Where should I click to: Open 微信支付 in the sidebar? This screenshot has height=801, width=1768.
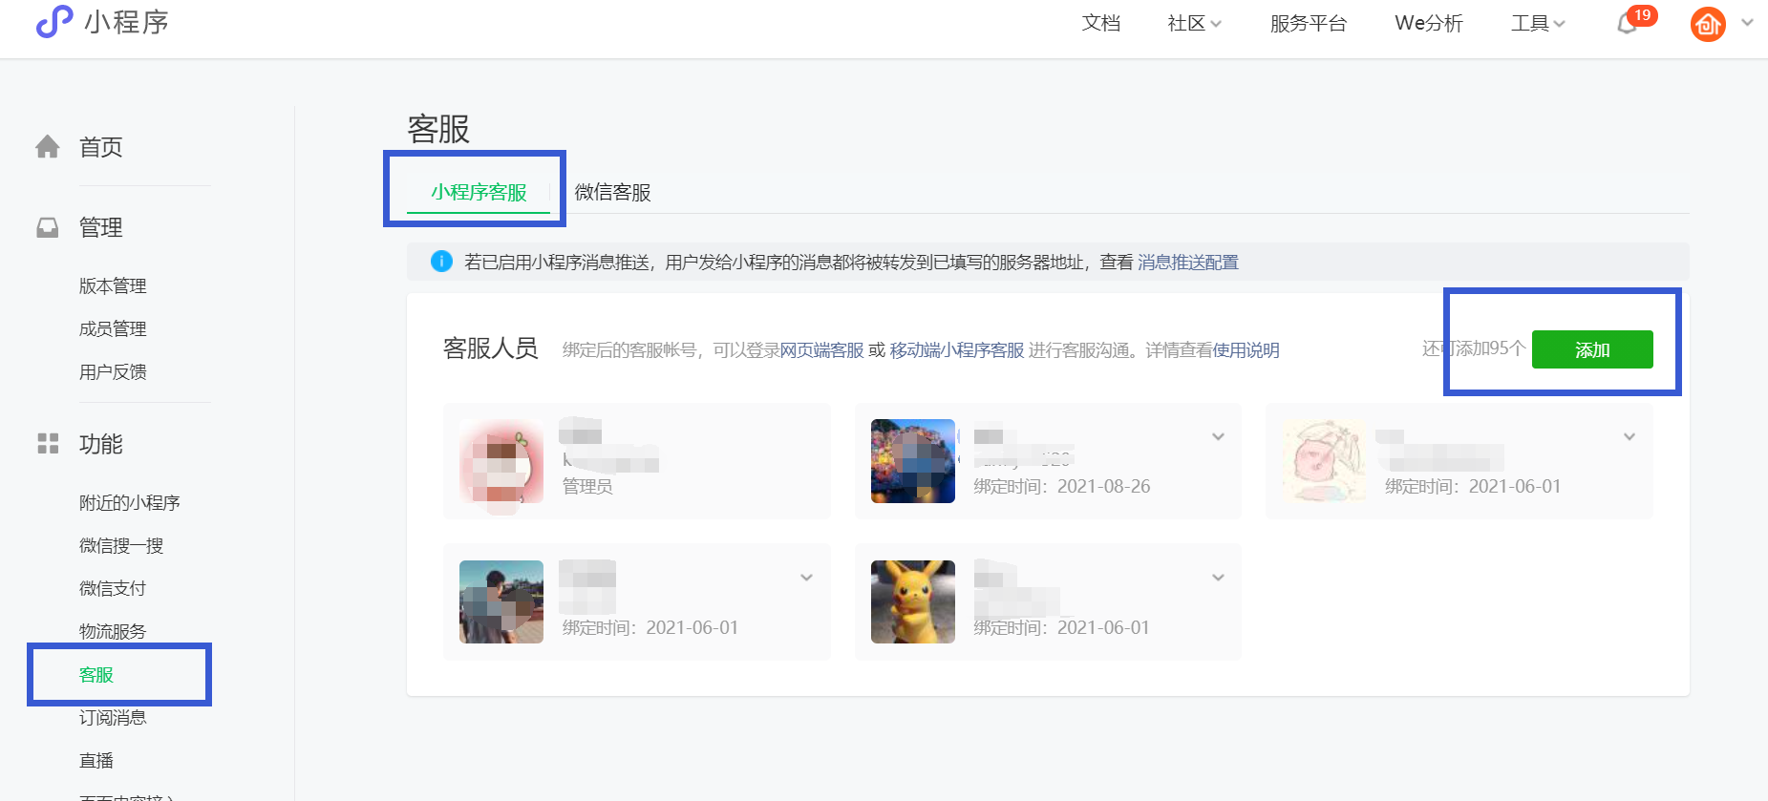click(x=113, y=589)
